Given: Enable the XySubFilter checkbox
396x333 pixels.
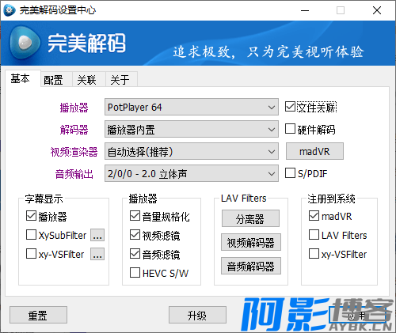Looking at the screenshot, I should [31, 235].
